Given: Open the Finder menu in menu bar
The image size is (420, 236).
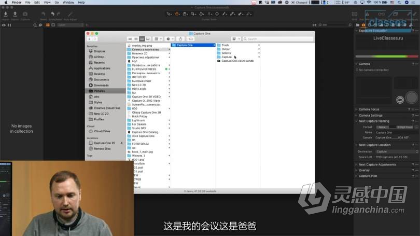Looking at the screenshot, I should click(x=17, y=3).
